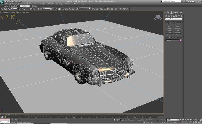
Task: Click the Unlink Selection tool
Action: click(5, 9)
